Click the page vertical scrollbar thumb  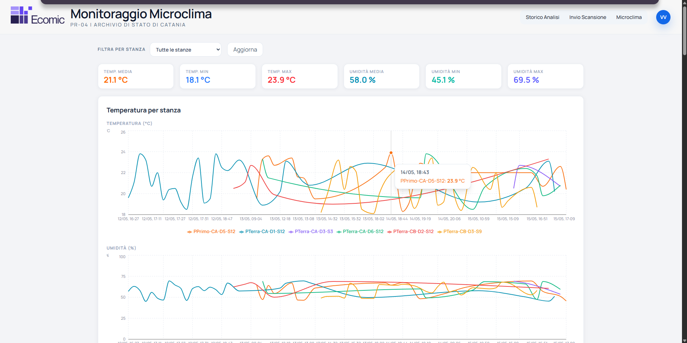pos(684,30)
